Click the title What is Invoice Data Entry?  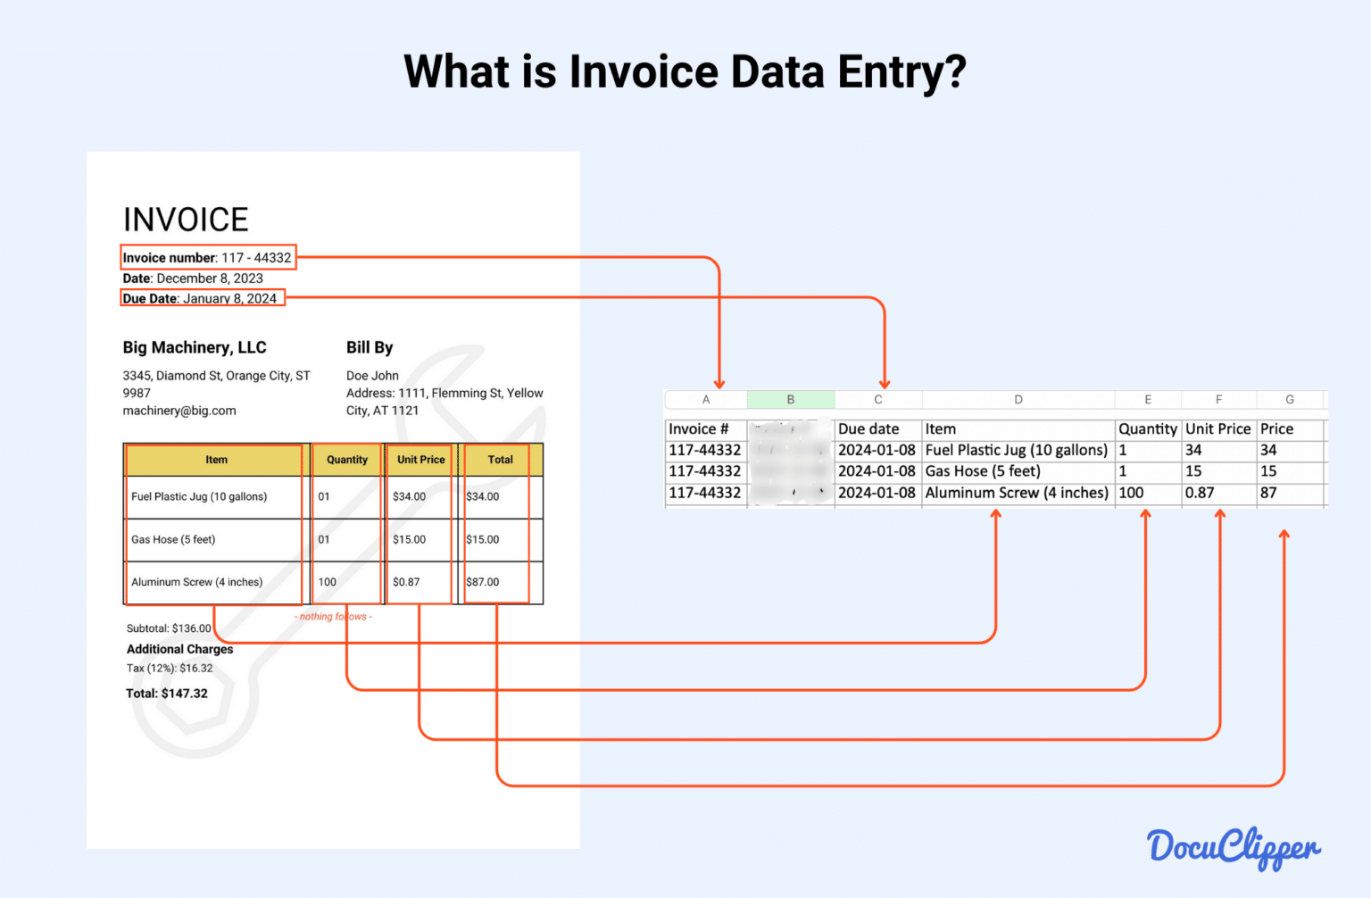point(685,71)
